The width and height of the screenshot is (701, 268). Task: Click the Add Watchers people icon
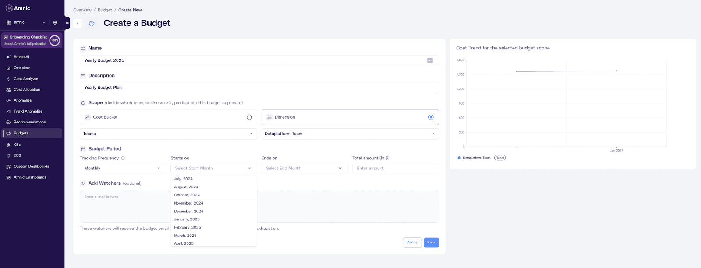[x=83, y=183]
